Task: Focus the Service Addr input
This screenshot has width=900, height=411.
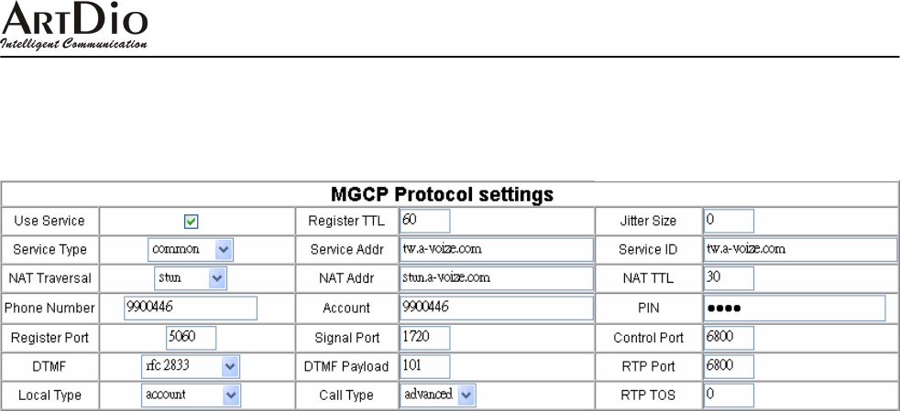Action: pyautogui.click(x=496, y=249)
